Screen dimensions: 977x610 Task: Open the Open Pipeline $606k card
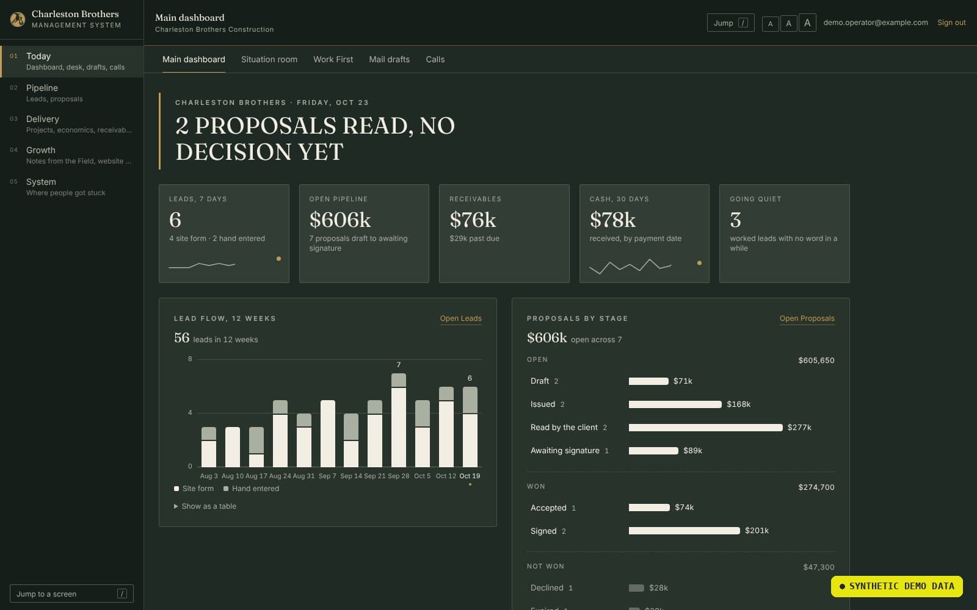[364, 234]
